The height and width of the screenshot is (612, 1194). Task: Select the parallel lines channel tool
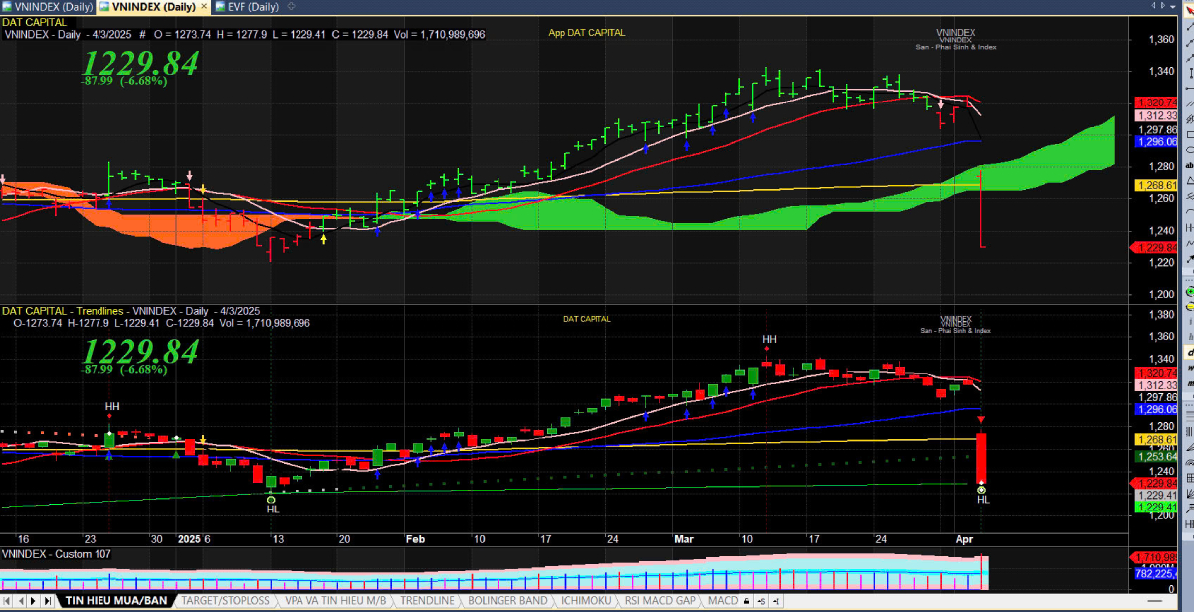click(1188, 103)
